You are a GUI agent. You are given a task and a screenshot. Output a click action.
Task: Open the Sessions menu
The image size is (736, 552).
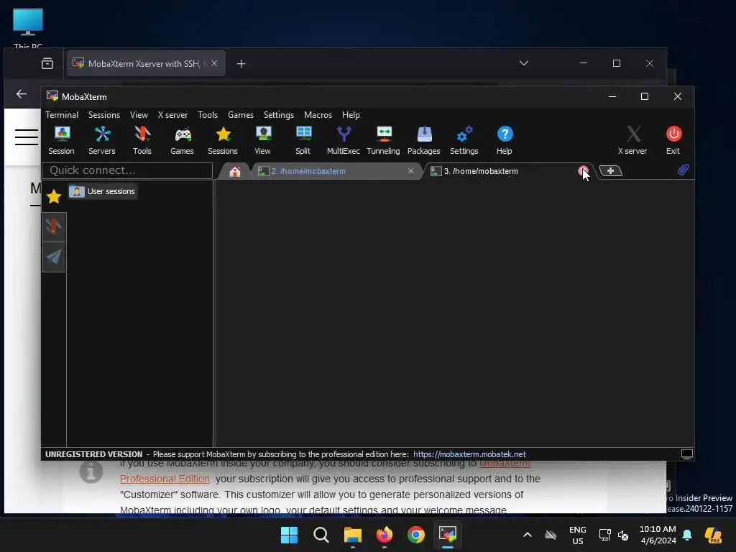[x=104, y=115]
